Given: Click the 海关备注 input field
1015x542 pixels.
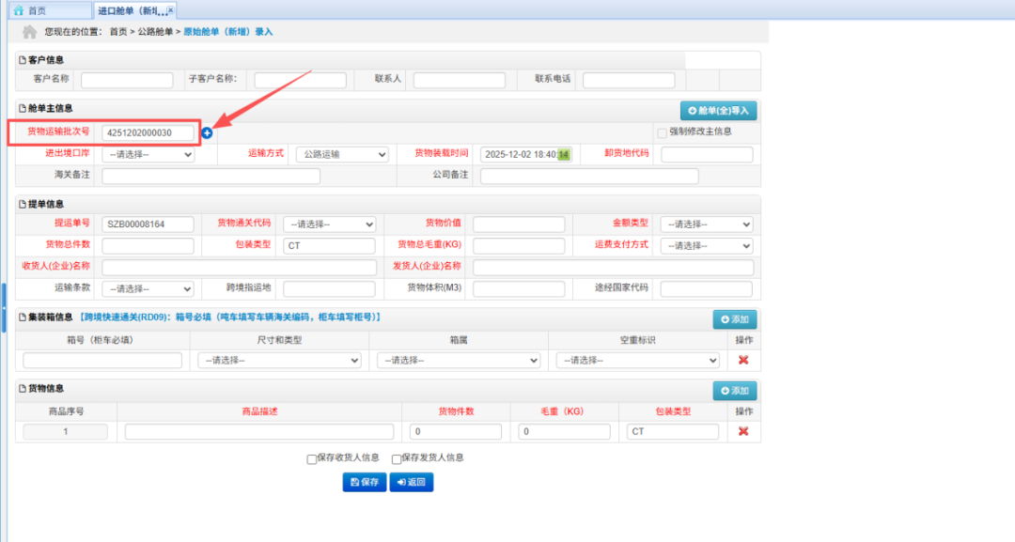Looking at the screenshot, I should pos(211,176).
